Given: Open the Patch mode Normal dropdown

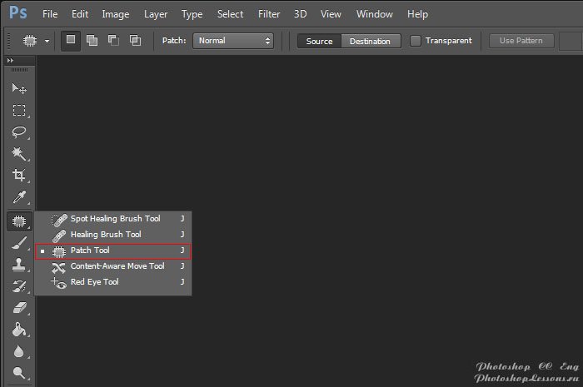Looking at the screenshot, I should 233,41.
